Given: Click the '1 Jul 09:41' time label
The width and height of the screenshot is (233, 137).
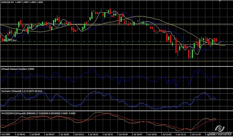Looking at the screenshot, I should (x=20, y=134).
